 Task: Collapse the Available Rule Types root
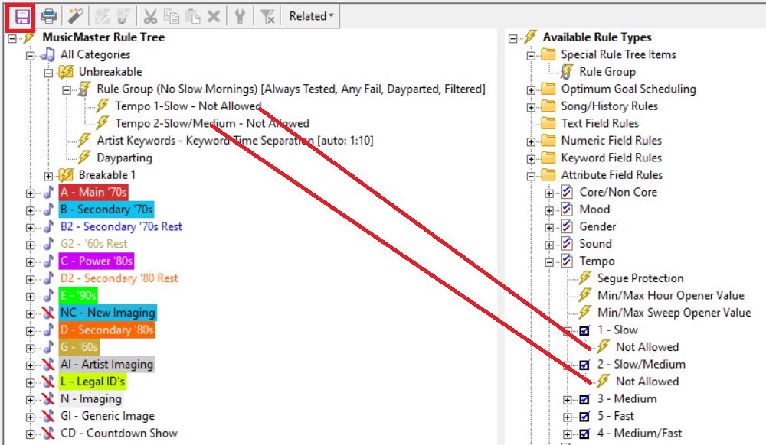512,38
